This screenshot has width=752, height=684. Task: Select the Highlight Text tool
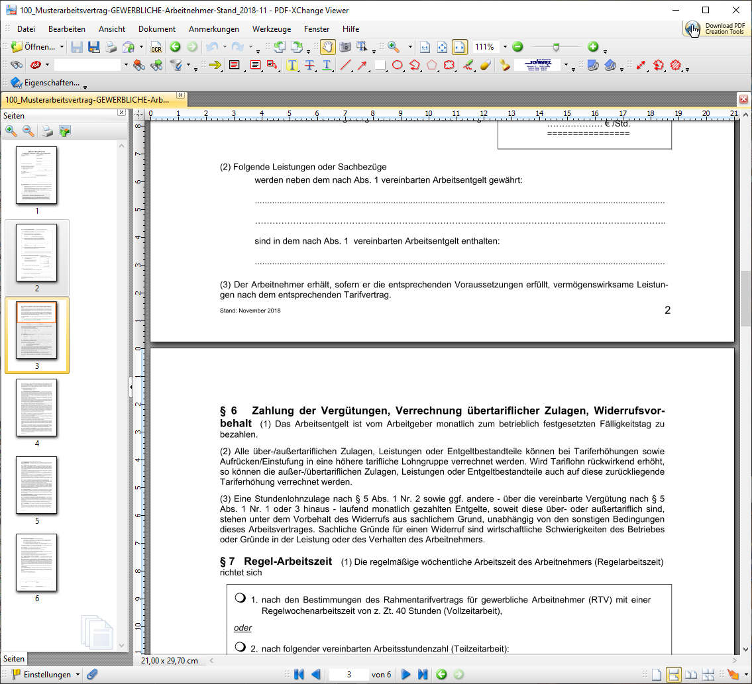click(292, 65)
